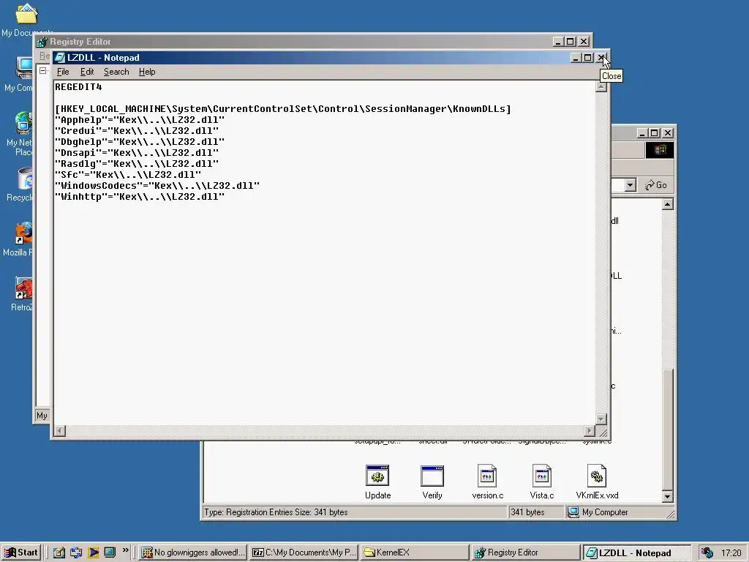Select the Mozilla Firefox desktop shortcut
The width and height of the screenshot is (749, 562).
point(23,233)
